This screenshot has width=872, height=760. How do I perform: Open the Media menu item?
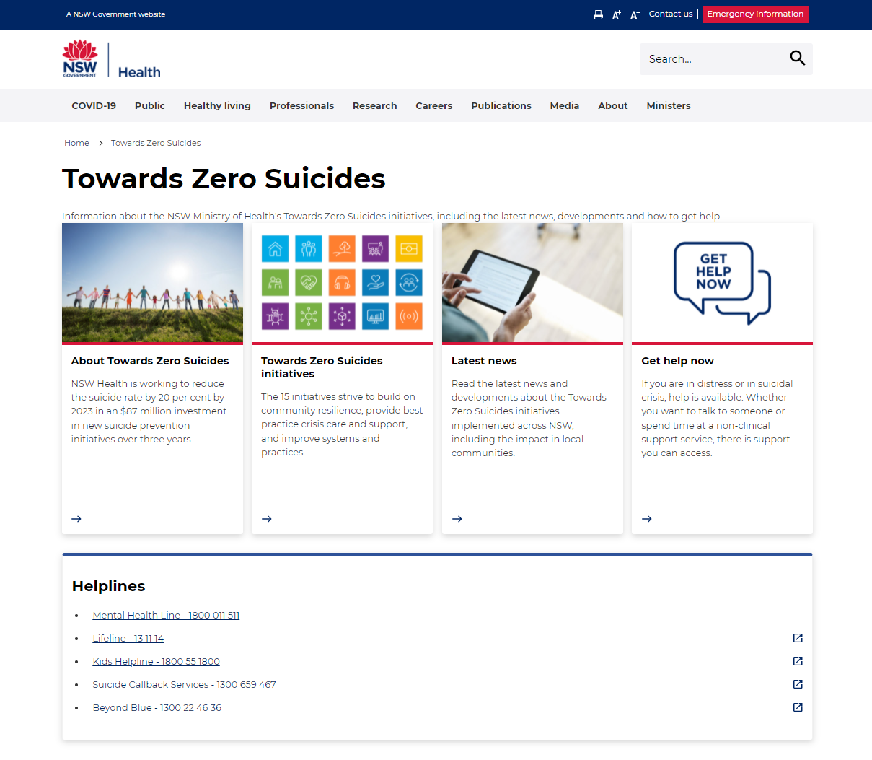(x=565, y=105)
